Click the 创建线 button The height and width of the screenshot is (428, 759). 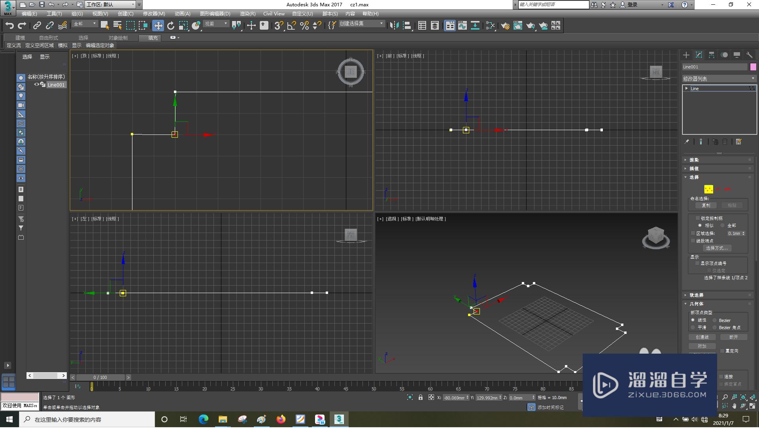[x=702, y=337]
